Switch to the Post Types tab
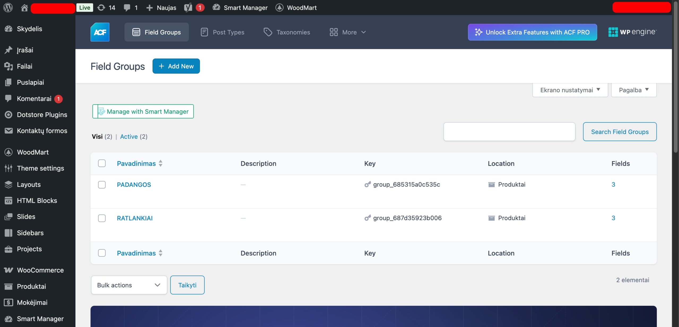 [222, 32]
